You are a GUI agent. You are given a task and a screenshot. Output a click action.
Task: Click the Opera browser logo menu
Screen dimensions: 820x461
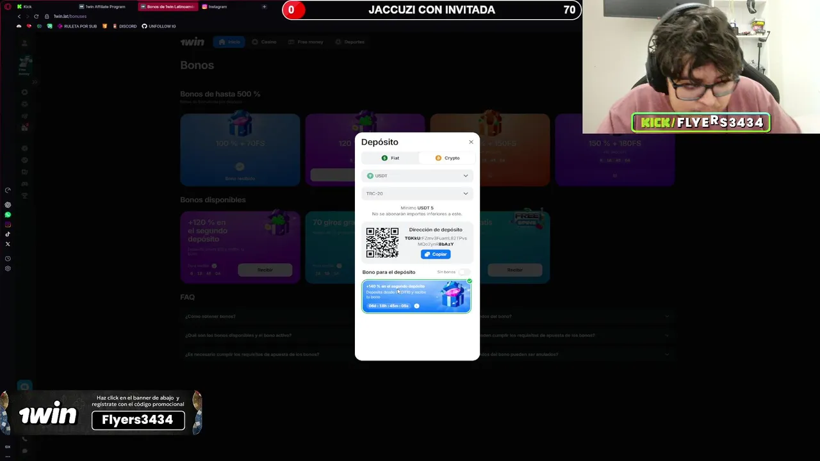[x=6, y=6]
